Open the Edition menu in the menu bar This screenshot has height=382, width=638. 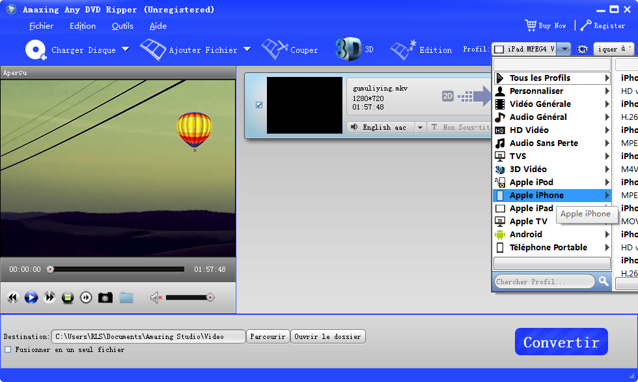(83, 25)
